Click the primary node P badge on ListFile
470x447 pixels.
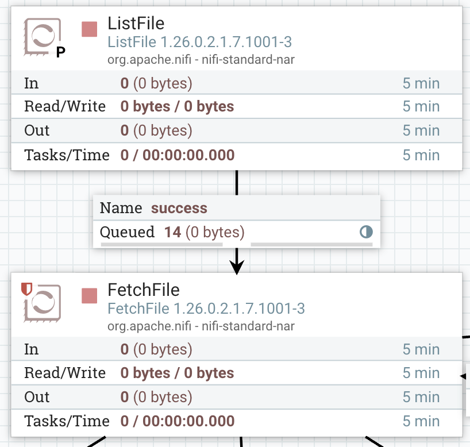[60, 52]
